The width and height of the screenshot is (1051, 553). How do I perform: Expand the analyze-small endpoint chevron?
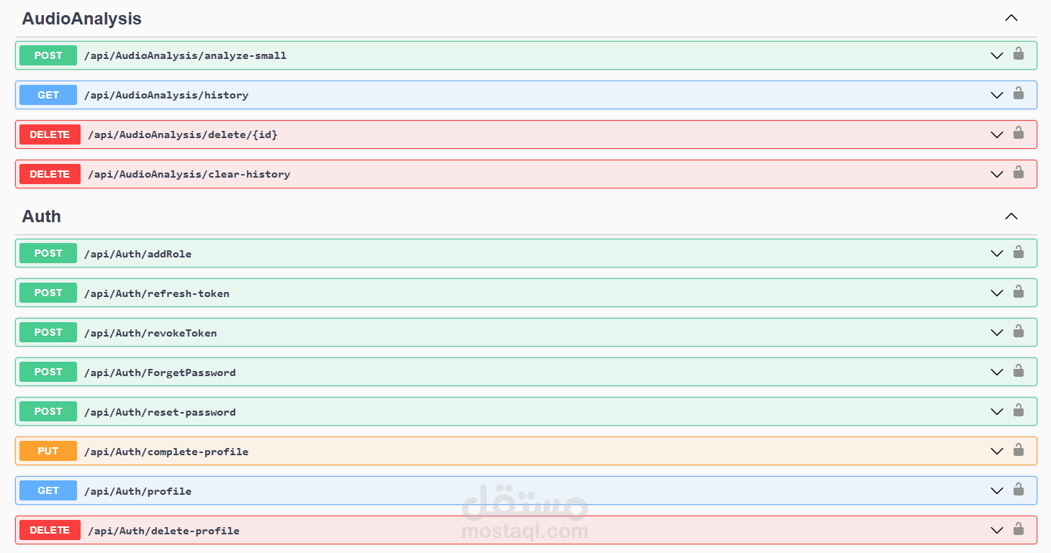click(x=997, y=55)
